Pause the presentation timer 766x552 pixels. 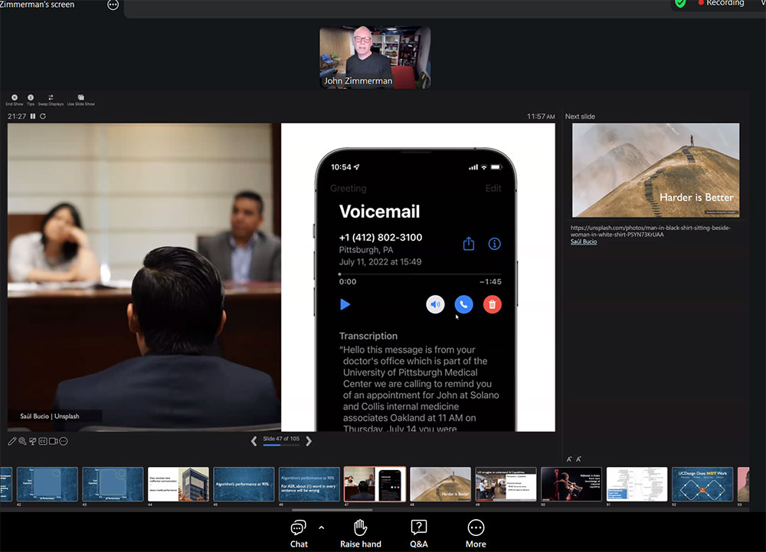(33, 117)
